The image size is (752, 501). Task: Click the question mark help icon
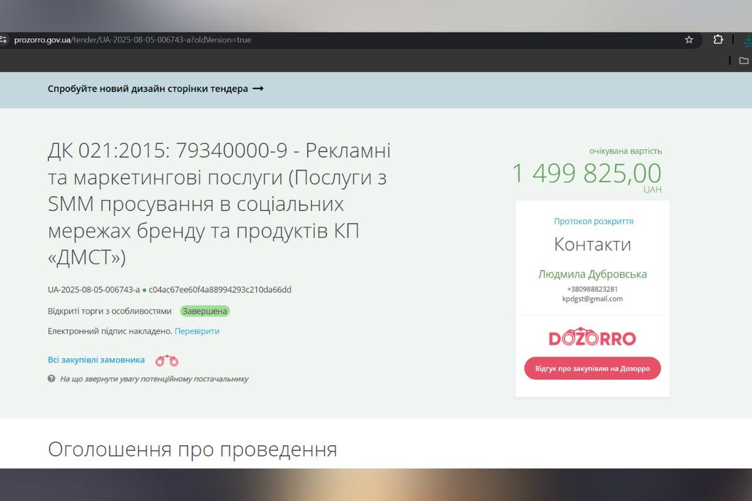pos(51,379)
